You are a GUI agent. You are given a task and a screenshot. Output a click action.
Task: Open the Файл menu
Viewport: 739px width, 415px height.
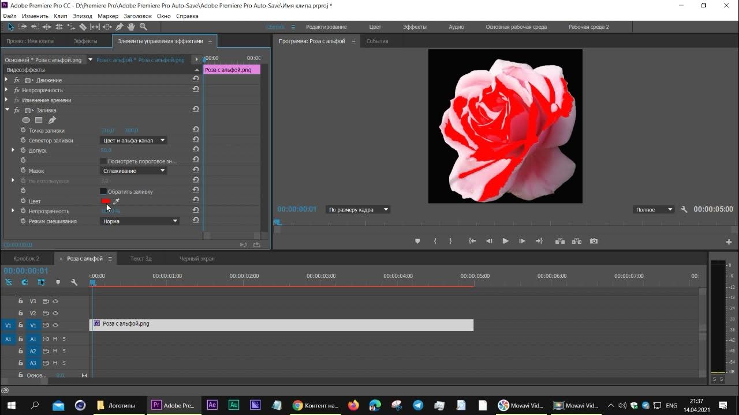[x=9, y=16]
